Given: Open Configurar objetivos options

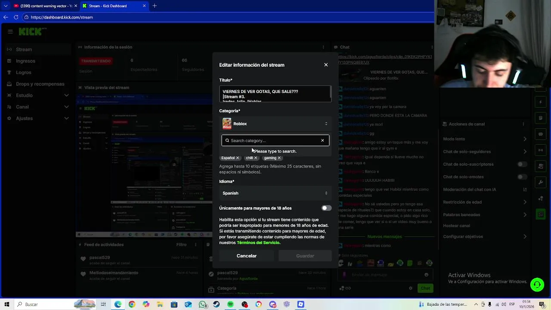Looking at the screenshot, I should pyautogui.click(x=485, y=236).
